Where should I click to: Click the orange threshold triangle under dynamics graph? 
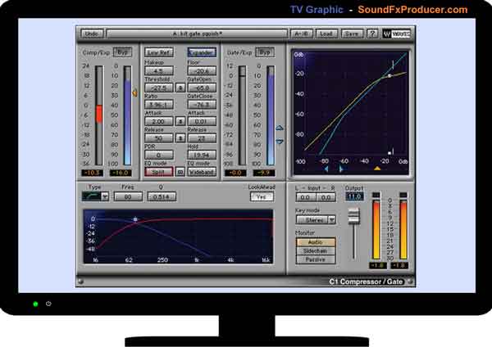[377, 169]
